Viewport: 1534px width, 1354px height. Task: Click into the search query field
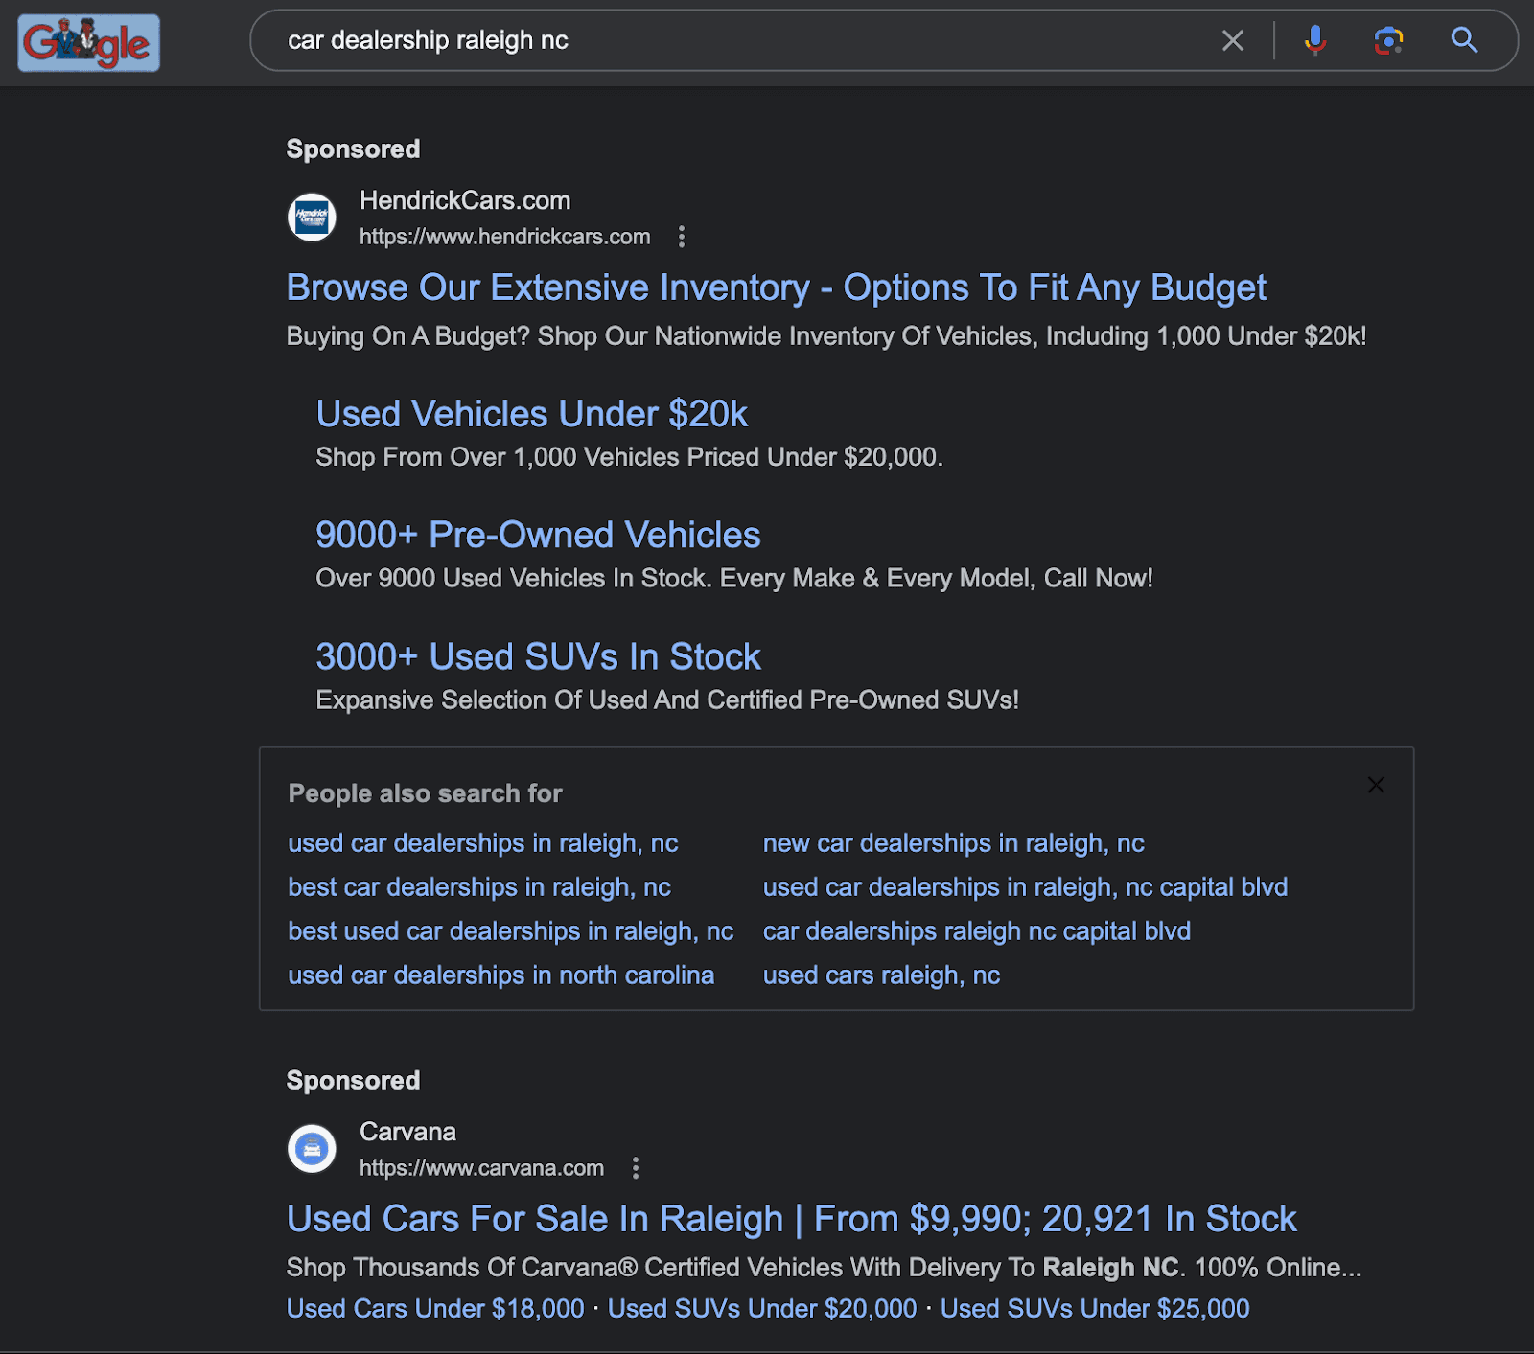(729, 40)
